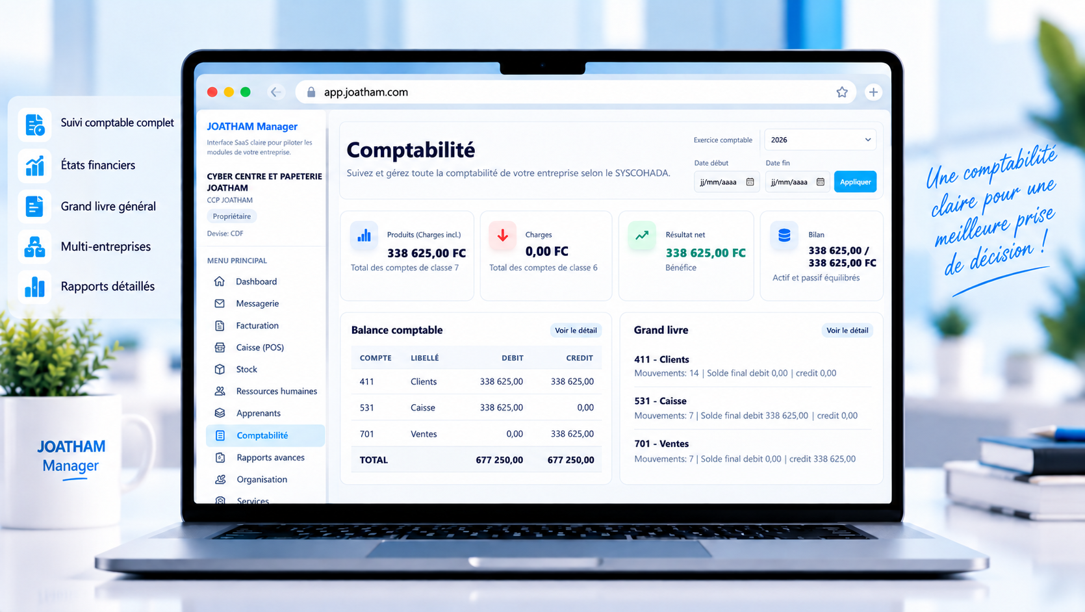Open the Dashboard menu item
Viewport: 1085px width, 612px height.
pos(265,281)
